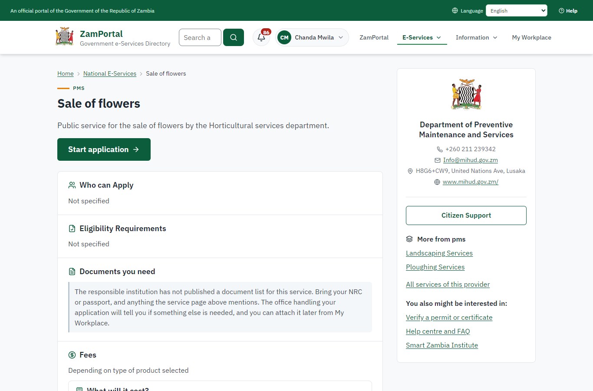Click the globe icon by www.mihud.gov.zm
Viewport: 593px width, 391px height.
[x=437, y=182]
